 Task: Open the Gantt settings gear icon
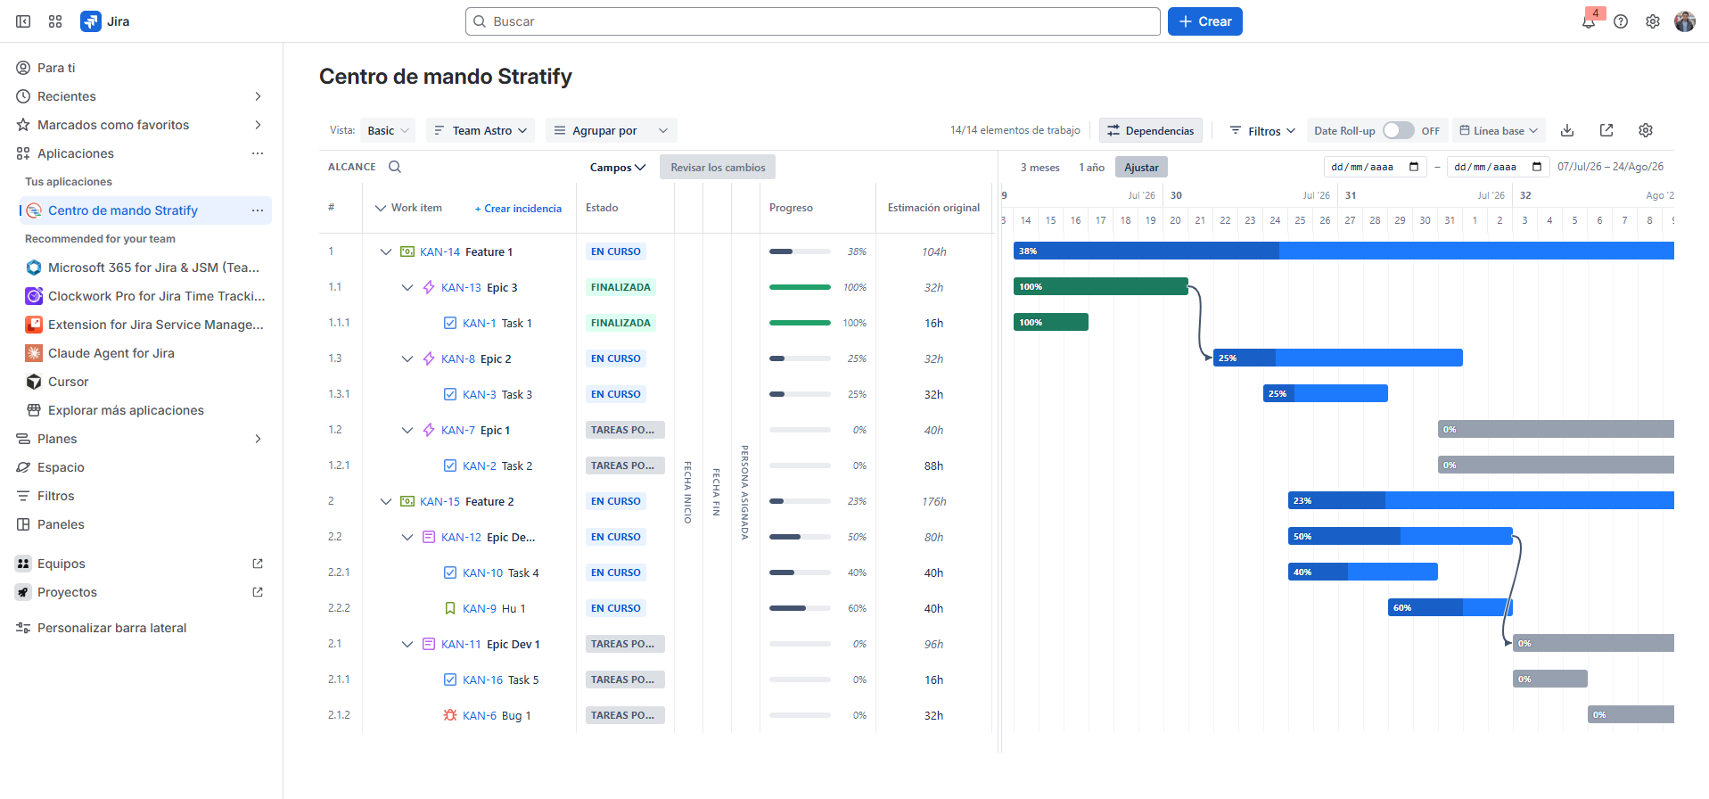(1646, 130)
